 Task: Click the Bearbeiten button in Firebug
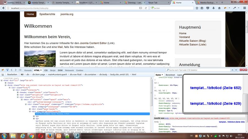pos(12,74)
